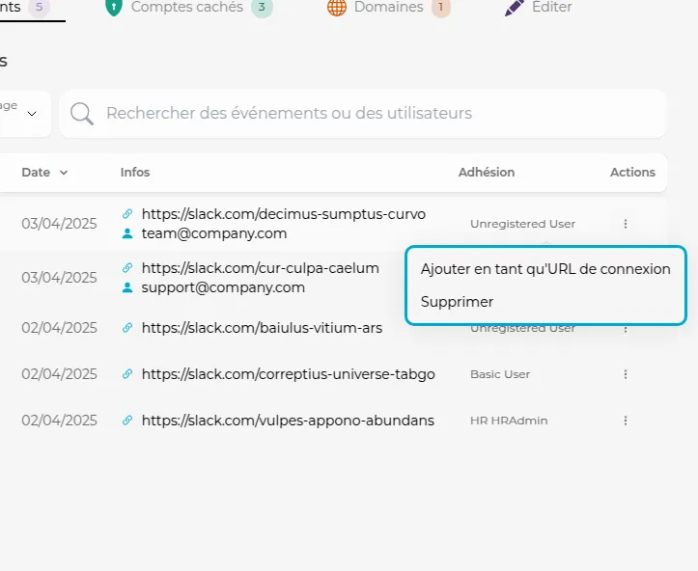Open actions menu for correptius-universe-tabgo row
Viewport: 698px width, 571px height.
click(626, 374)
